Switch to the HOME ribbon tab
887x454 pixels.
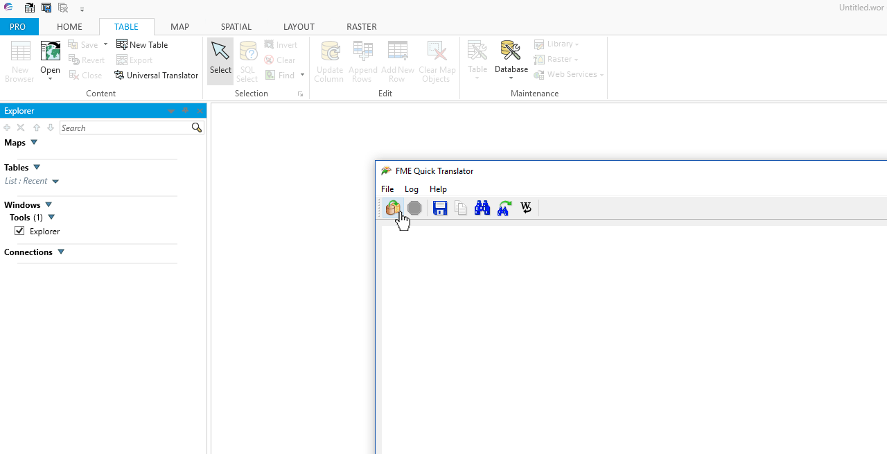click(x=69, y=27)
